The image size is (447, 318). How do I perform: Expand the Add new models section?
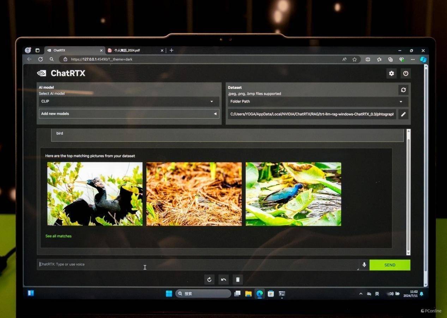pos(128,114)
